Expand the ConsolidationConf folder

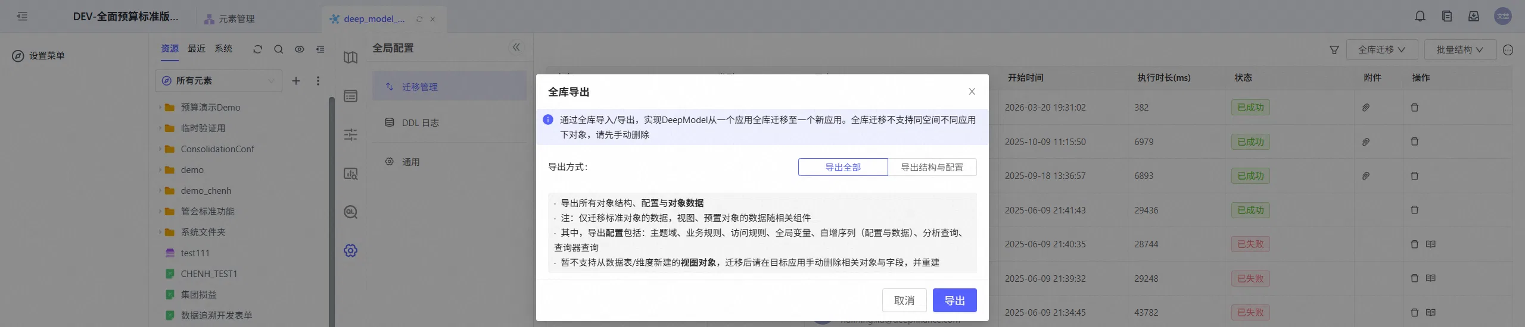coord(160,149)
